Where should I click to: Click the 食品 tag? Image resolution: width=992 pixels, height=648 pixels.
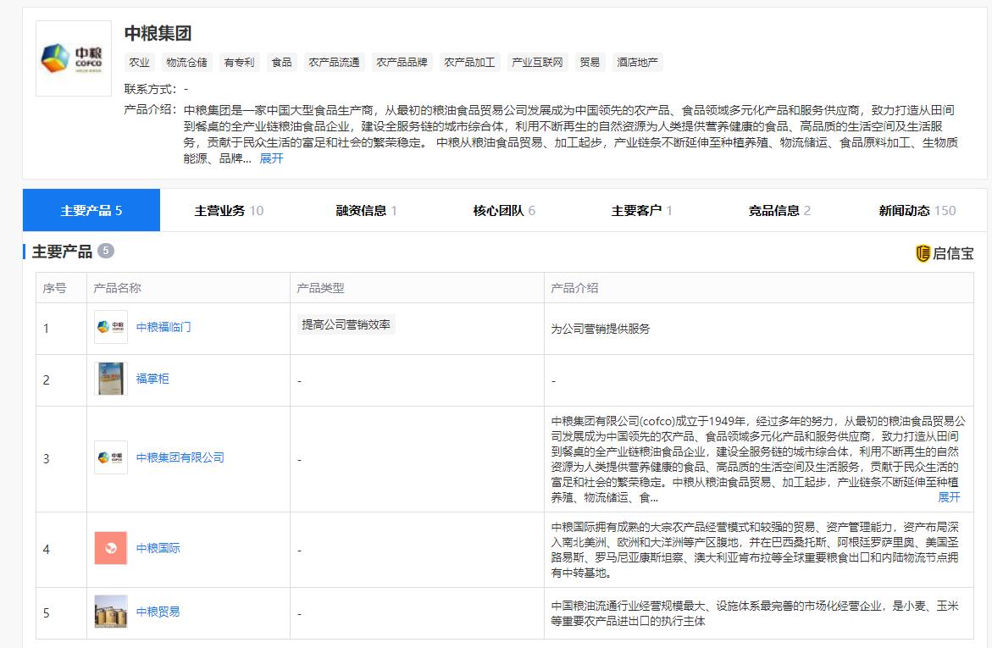(x=281, y=62)
